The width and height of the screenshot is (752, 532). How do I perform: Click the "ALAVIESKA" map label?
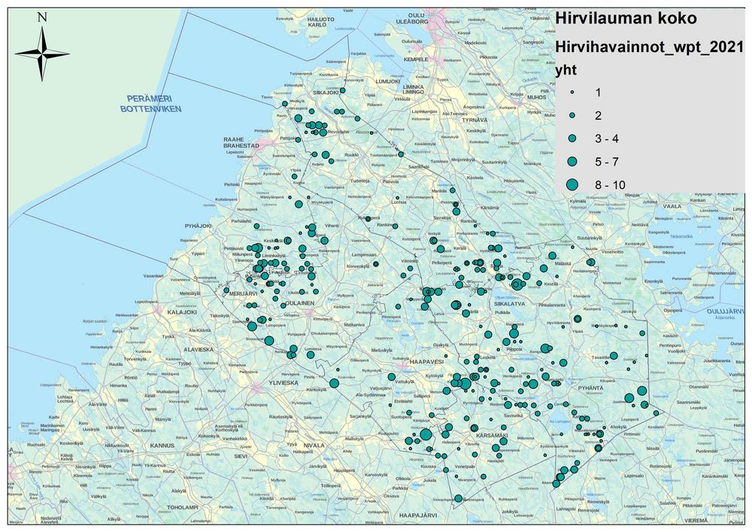pyautogui.click(x=199, y=350)
